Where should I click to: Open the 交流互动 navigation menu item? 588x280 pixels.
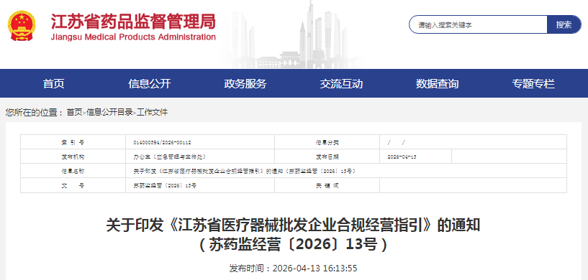(x=341, y=84)
